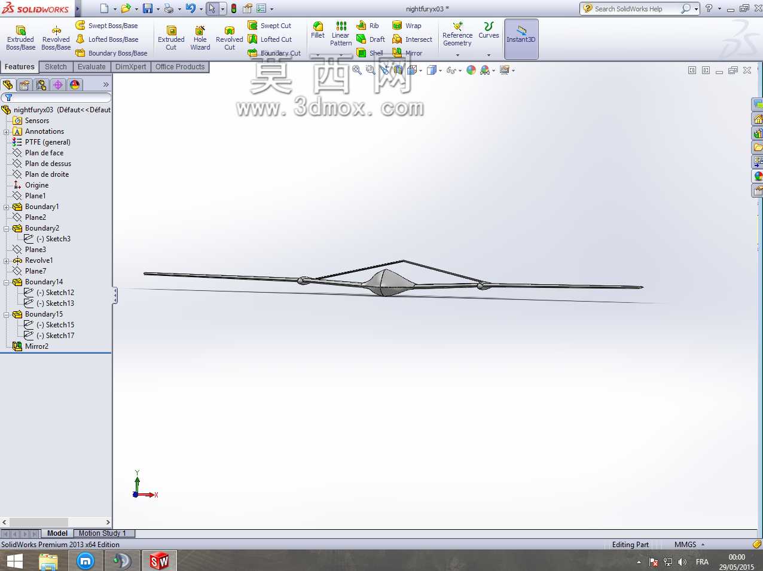Select Mirror2 in feature tree
763x571 pixels.
tap(36, 346)
